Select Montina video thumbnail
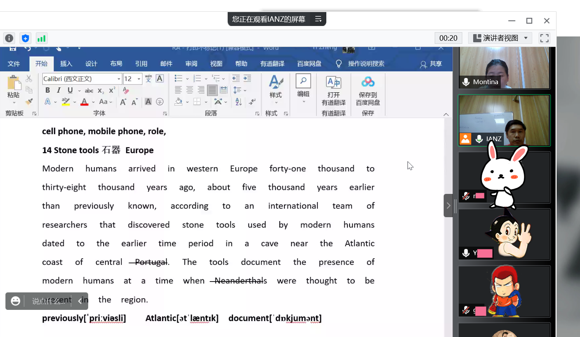580x337 pixels. coord(504,68)
